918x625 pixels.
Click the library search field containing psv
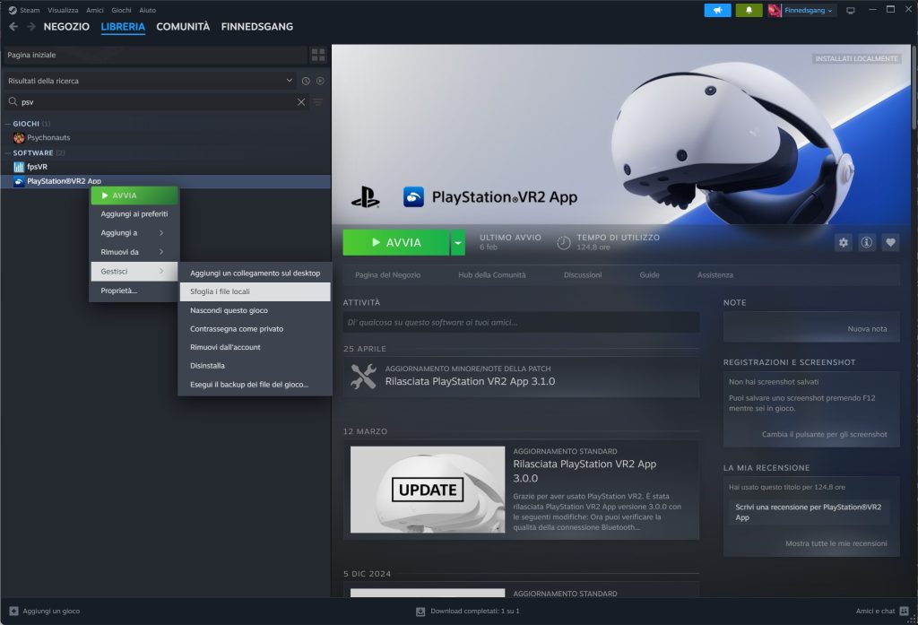(x=157, y=102)
